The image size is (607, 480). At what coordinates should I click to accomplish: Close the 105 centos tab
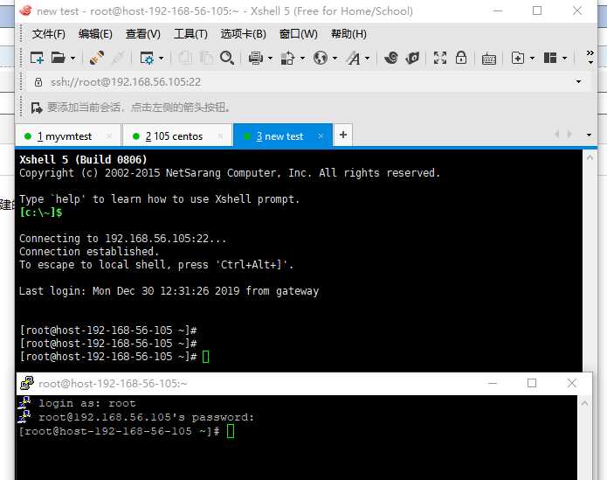tap(221, 136)
